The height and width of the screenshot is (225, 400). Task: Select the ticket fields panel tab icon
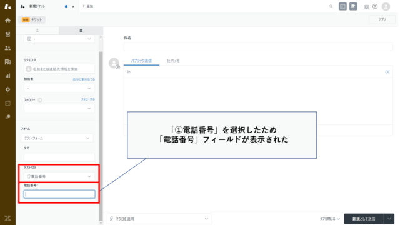81,31
